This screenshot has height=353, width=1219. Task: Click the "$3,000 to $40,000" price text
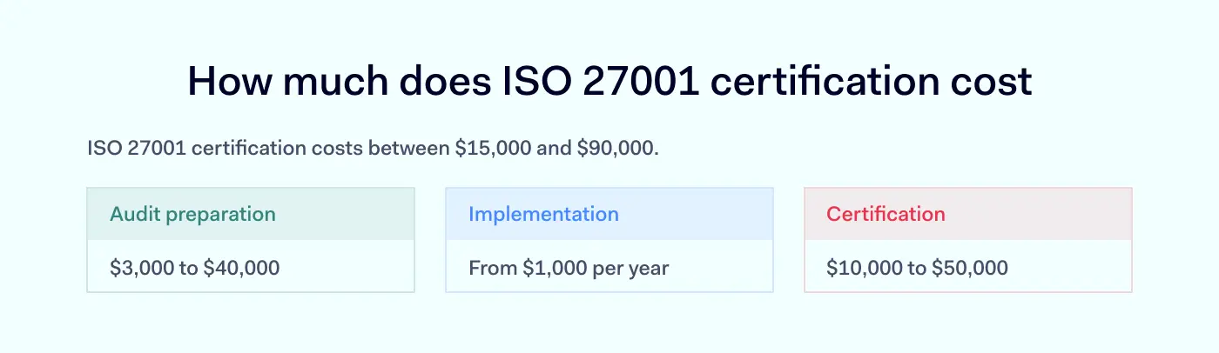point(195,268)
